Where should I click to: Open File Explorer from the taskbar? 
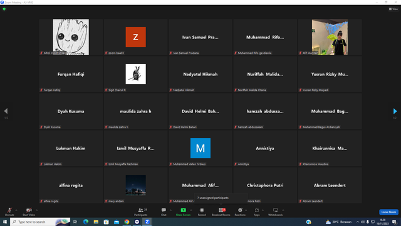click(96, 222)
